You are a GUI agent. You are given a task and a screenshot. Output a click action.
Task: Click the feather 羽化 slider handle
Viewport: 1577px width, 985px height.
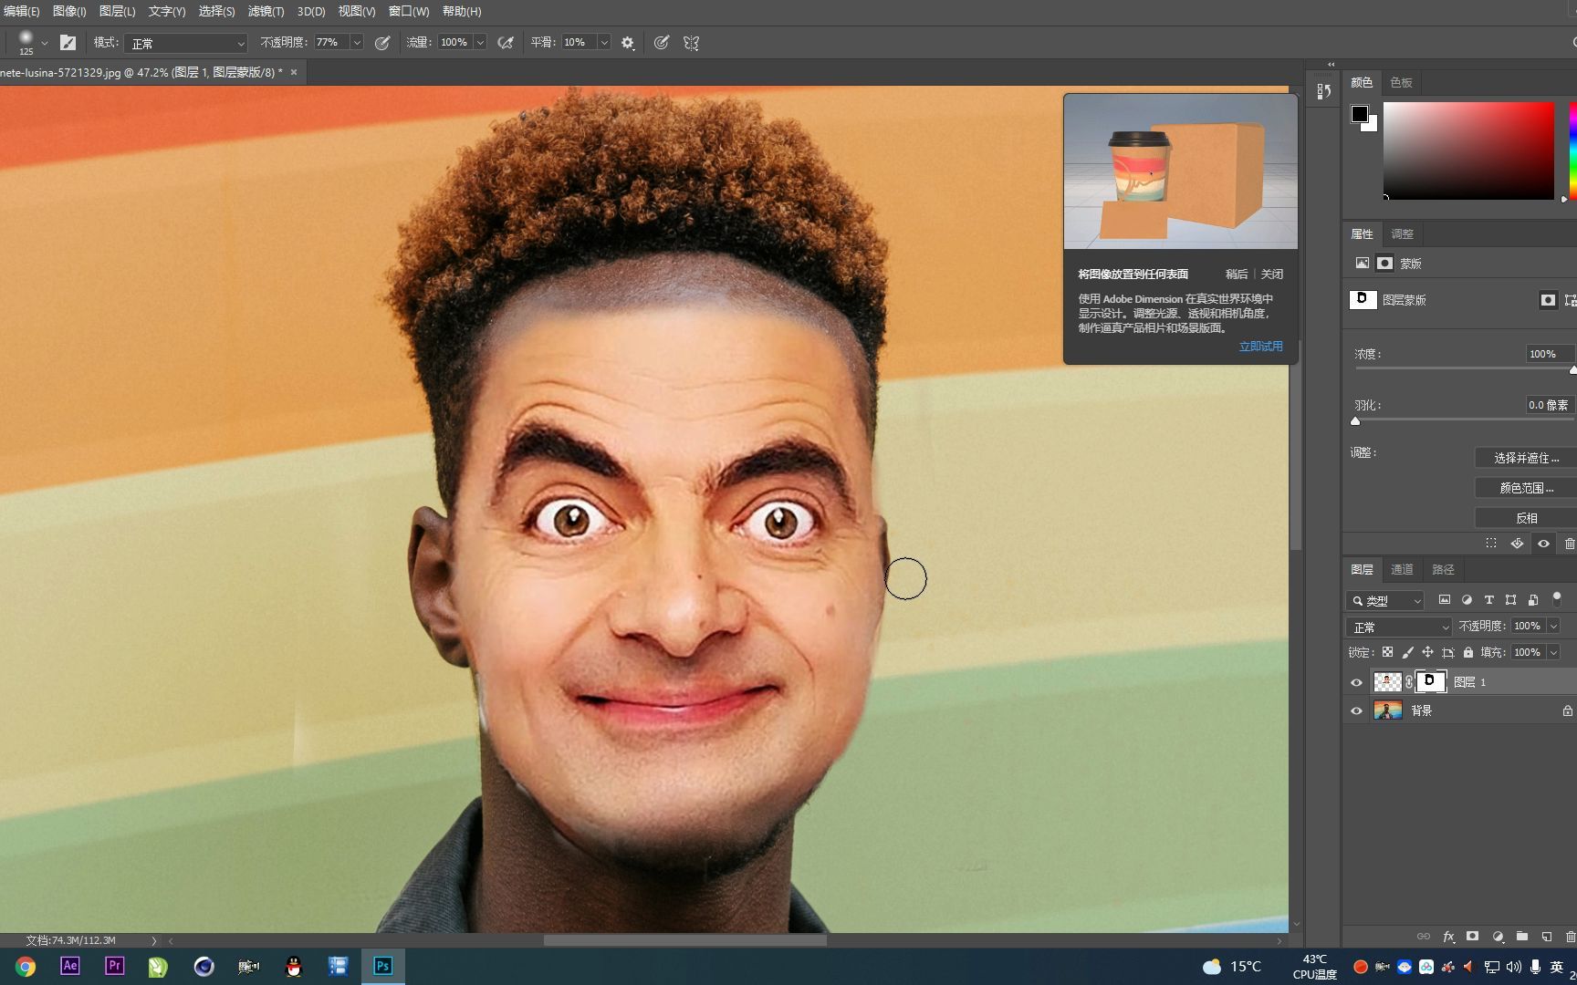(x=1355, y=420)
